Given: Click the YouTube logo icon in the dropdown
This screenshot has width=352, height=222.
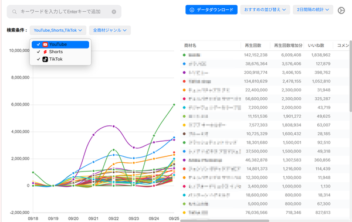Looking at the screenshot, I should pos(45,45).
